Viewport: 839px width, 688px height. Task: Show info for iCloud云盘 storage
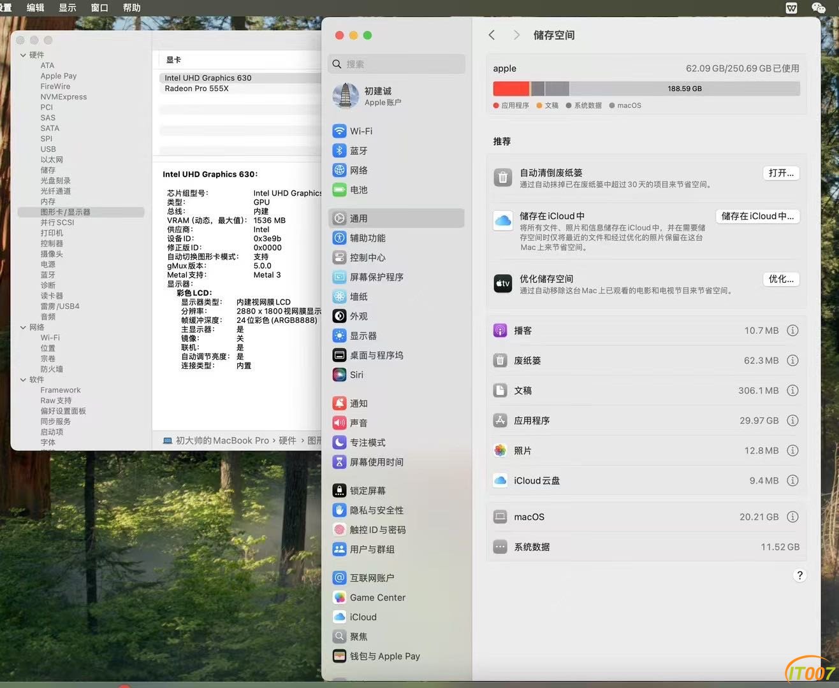pyautogui.click(x=792, y=480)
